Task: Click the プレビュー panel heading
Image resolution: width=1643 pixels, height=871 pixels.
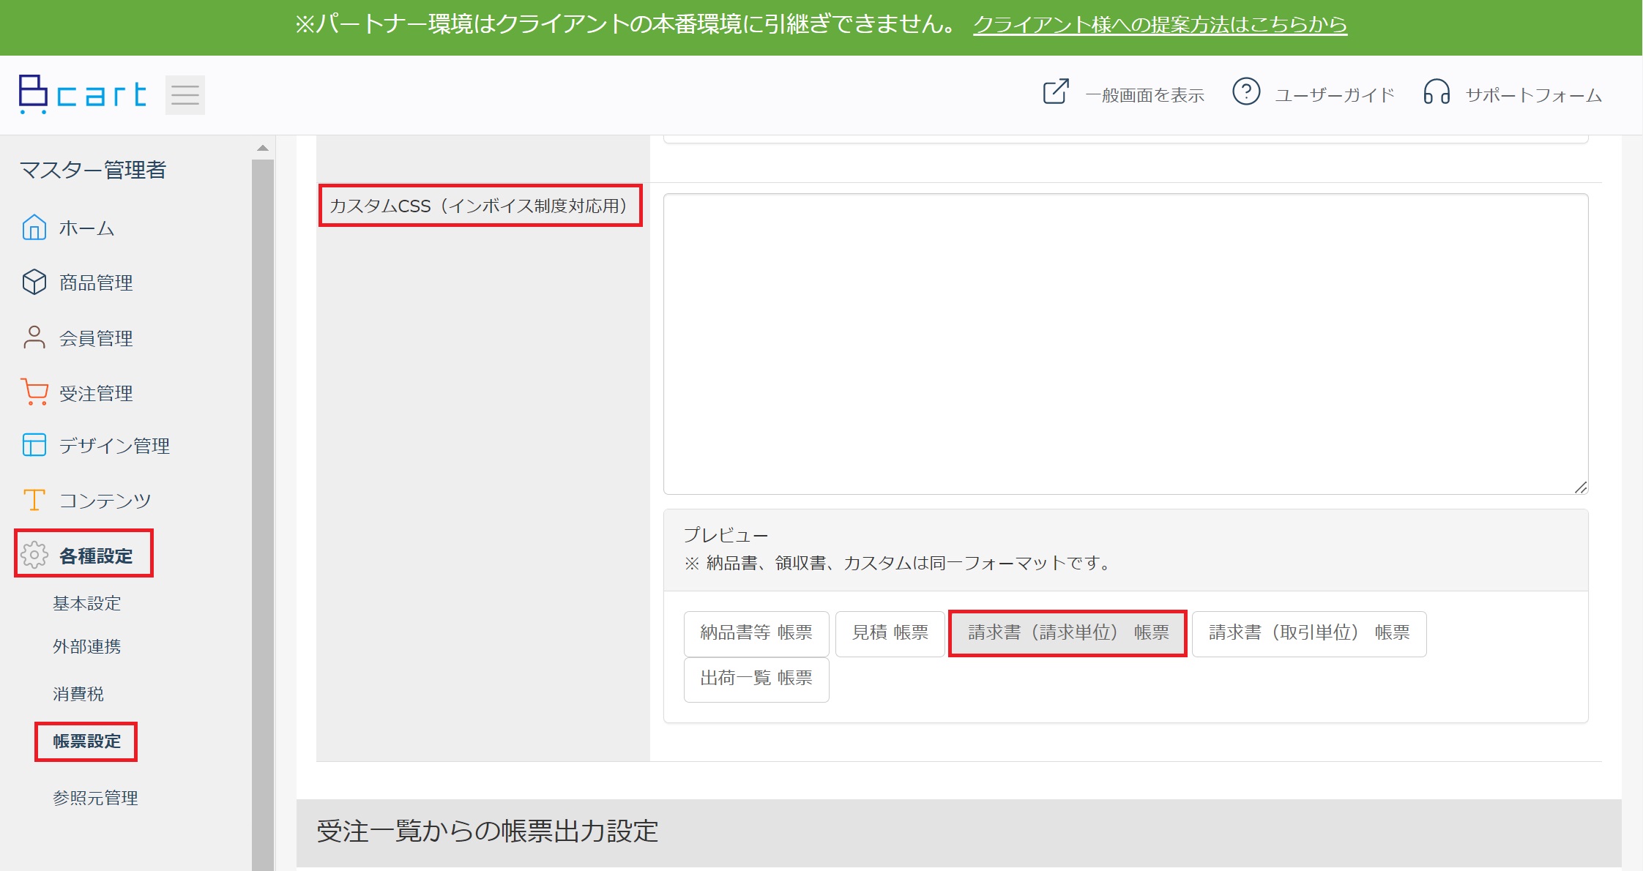Action: pyautogui.click(x=726, y=535)
